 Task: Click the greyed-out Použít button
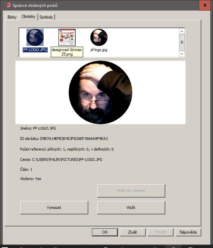160,232
